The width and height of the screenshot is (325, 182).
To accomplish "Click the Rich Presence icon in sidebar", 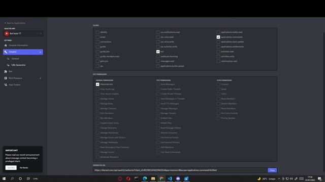I will tap(6, 78).
